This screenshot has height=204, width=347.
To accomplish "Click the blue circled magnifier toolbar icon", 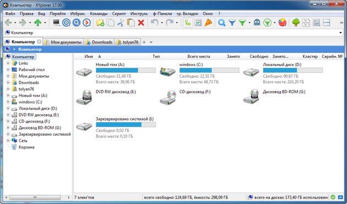I will [77, 23].
